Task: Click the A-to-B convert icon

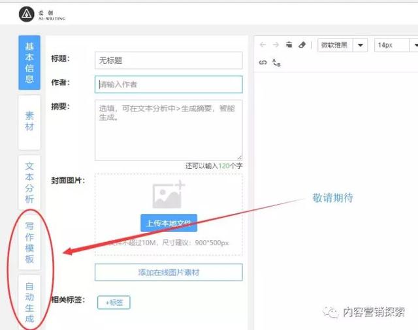Action: click(276, 63)
